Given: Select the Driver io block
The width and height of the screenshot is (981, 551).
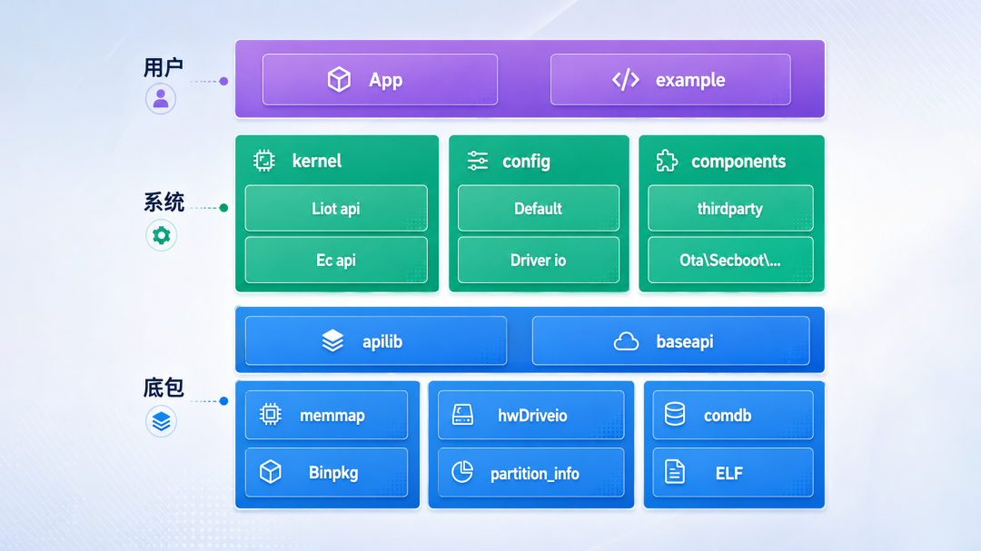Looking at the screenshot, I should click(x=539, y=260).
